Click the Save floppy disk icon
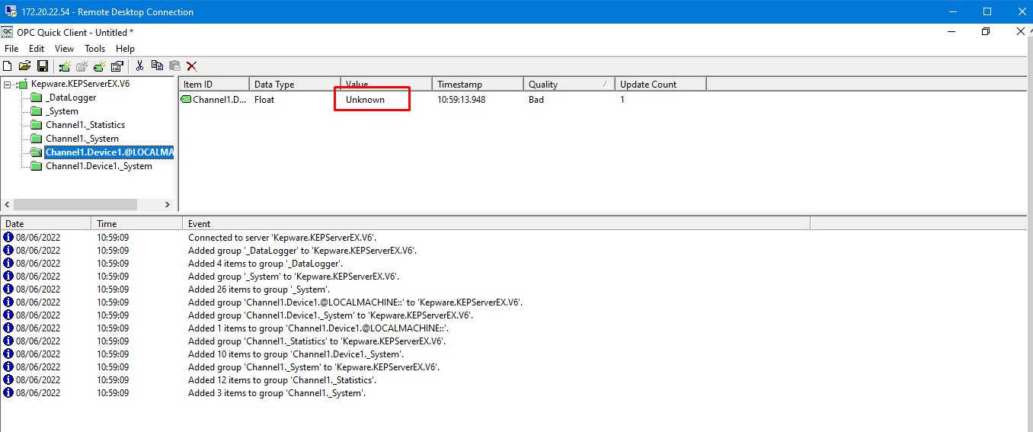The height and width of the screenshot is (432, 1033). point(43,66)
